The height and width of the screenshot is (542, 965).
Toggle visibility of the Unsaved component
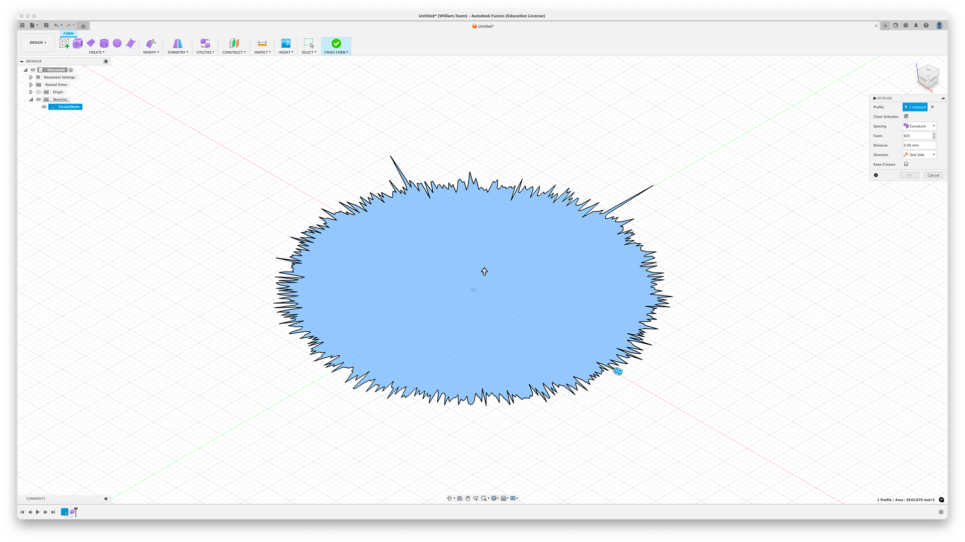click(33, 70)
